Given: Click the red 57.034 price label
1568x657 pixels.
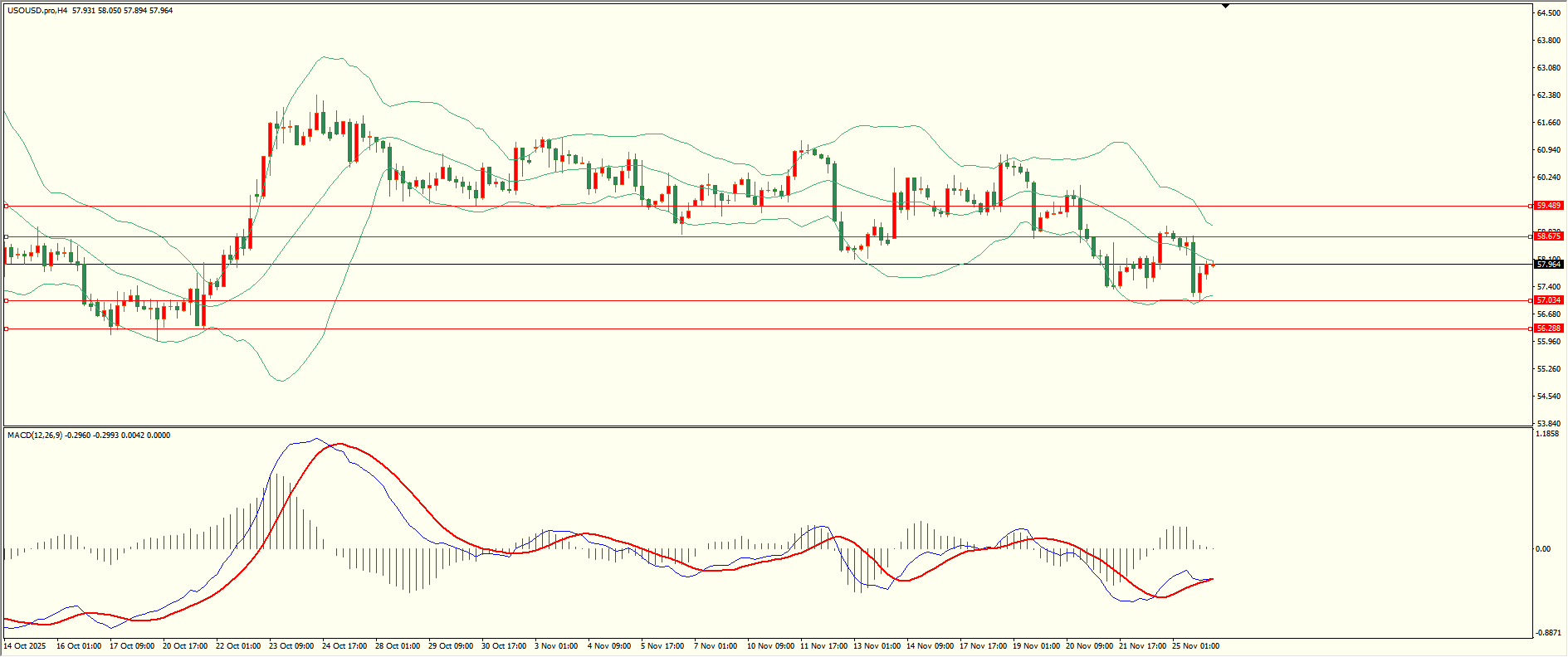Looking at the screenshot, I should [x=1548, y=300].
